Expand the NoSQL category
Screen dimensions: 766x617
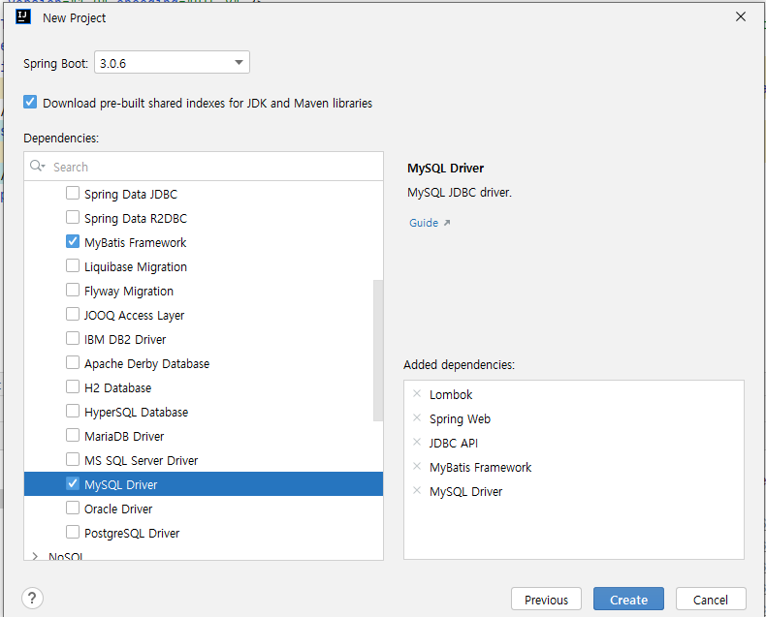35,556
